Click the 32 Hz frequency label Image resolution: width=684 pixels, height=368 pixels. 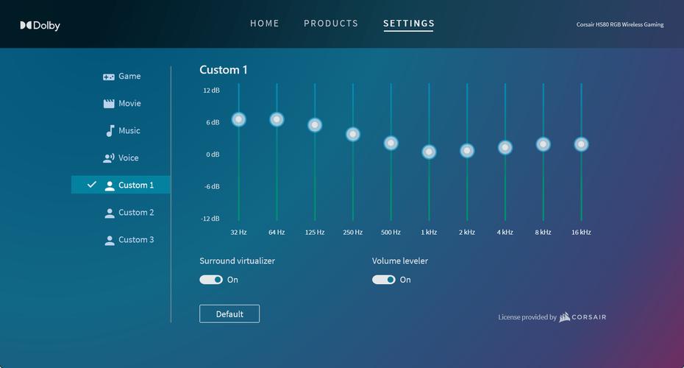tap(238, 233)
